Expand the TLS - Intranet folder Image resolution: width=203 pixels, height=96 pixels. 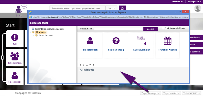[x=33, y=36]
